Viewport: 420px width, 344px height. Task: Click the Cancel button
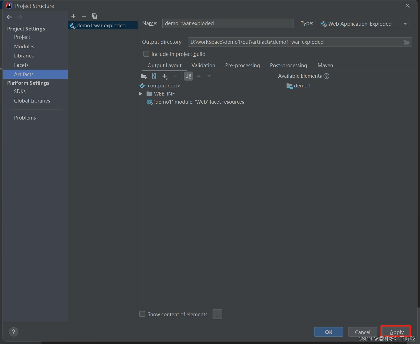[x=363, y=332]
